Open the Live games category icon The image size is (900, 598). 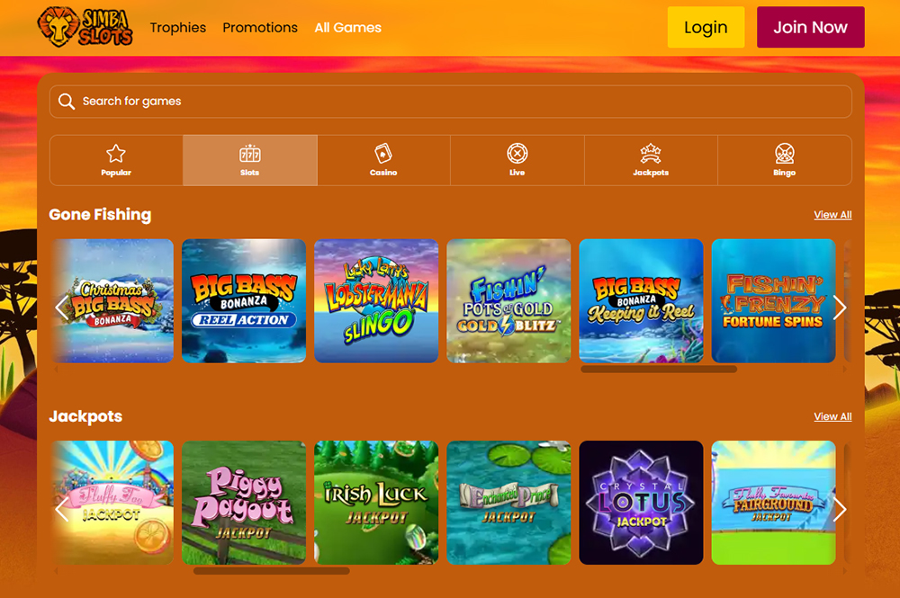tap(517, 154)
